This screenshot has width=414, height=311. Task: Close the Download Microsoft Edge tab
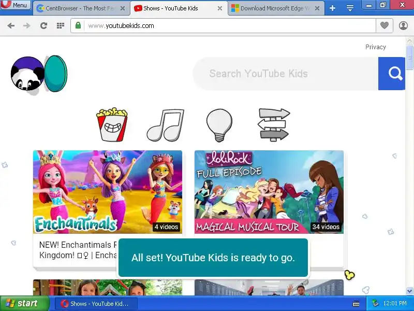point(317,8)
